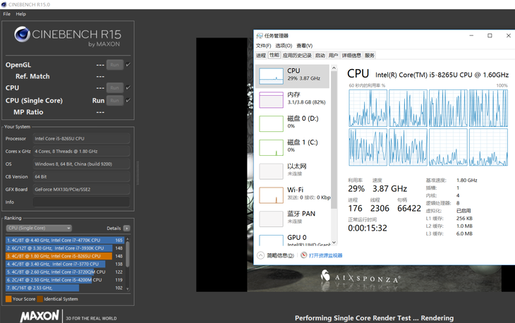Click the Cores x GHz field value
This screenshot has height=323, width=515.
81,152
